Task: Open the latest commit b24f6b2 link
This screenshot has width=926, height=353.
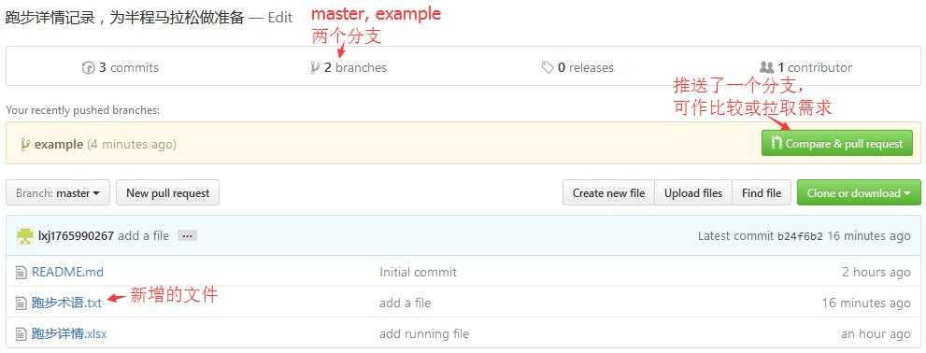Action: pyautogui.click(x=800, y=236)
